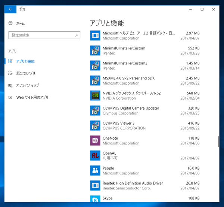This screenshot has height=207, width=224.
Task: Click the 416 KB OLYMPUS Viewer size
Action: pos(194,123)
